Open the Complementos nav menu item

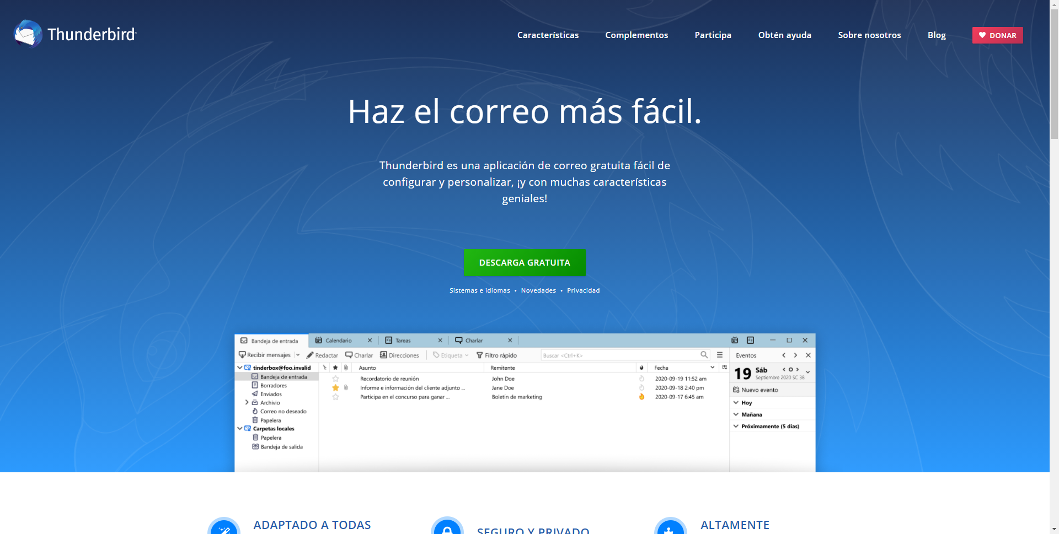637,35
